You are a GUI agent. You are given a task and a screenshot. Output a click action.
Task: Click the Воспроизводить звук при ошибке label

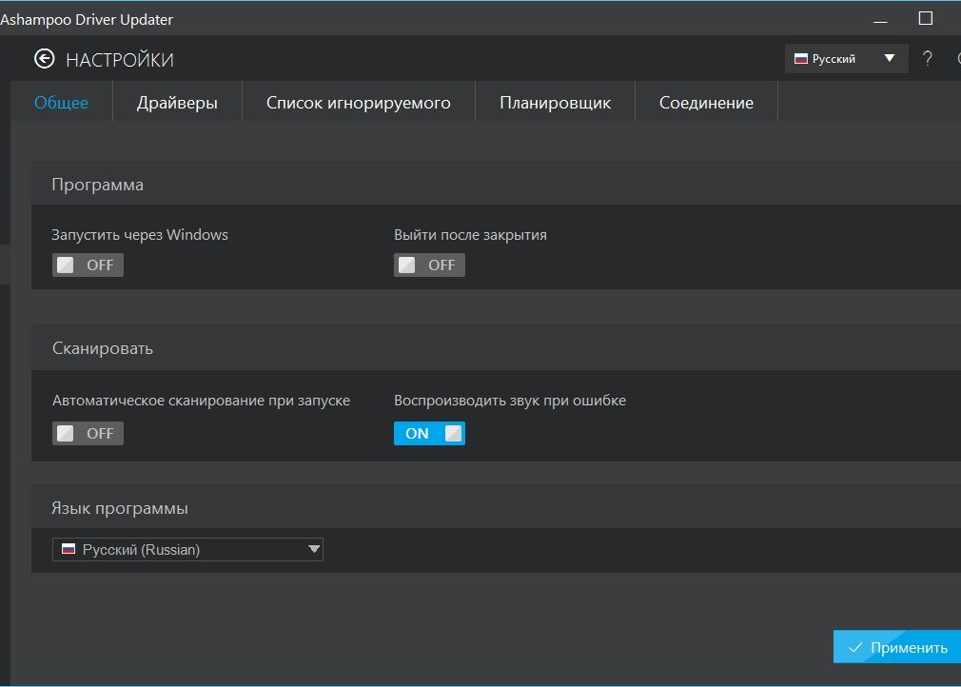pos(510,401)
